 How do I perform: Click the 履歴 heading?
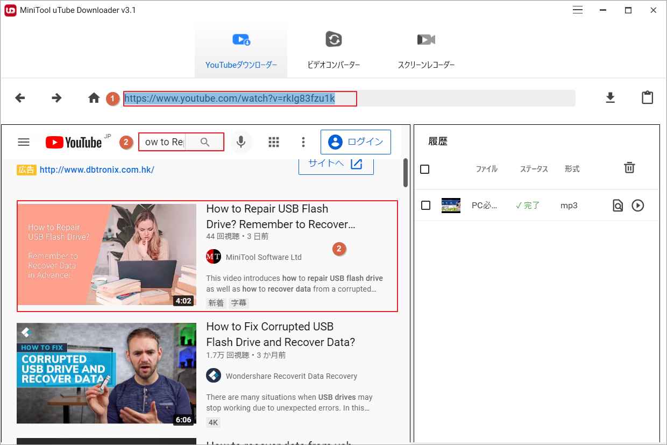pos(438,142)
